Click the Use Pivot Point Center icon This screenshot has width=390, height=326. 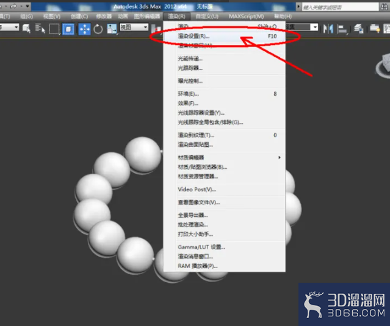point(156,29)
